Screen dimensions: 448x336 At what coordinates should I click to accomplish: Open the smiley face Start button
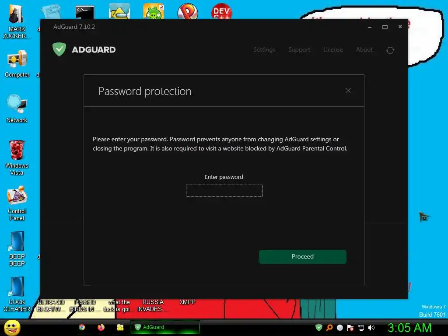(x=12, y=327)
